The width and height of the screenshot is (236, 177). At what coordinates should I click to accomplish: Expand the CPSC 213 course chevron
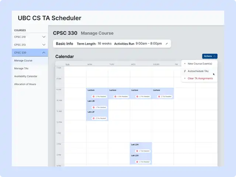(x=44, y=45)
